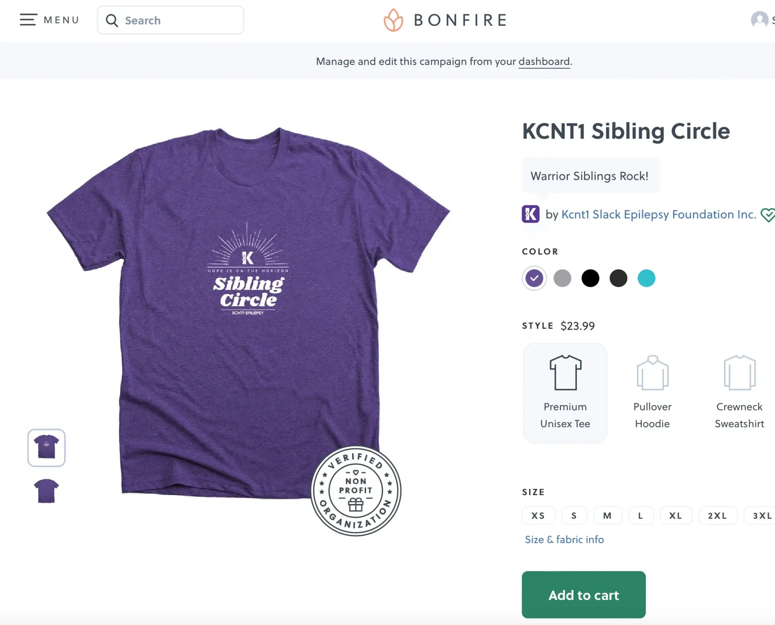Choose the Premium Unisex Tee style
Viewport: 775px width, 625px height.
coord(565,393)
